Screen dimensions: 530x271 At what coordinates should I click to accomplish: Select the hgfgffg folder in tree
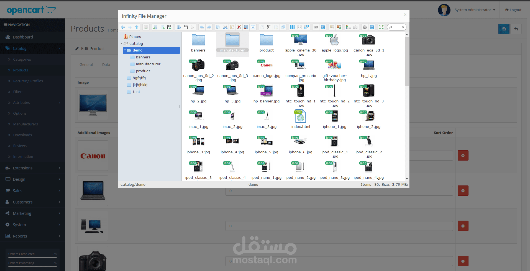point(139,78)
